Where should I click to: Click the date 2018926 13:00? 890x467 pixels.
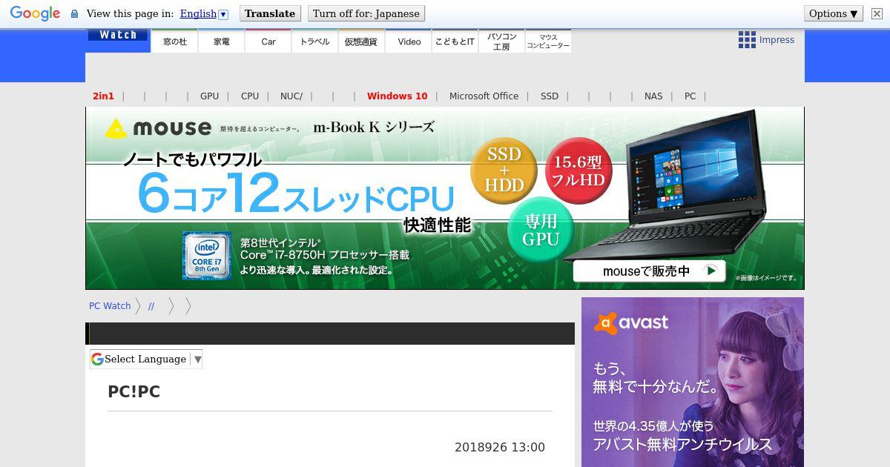500,447
